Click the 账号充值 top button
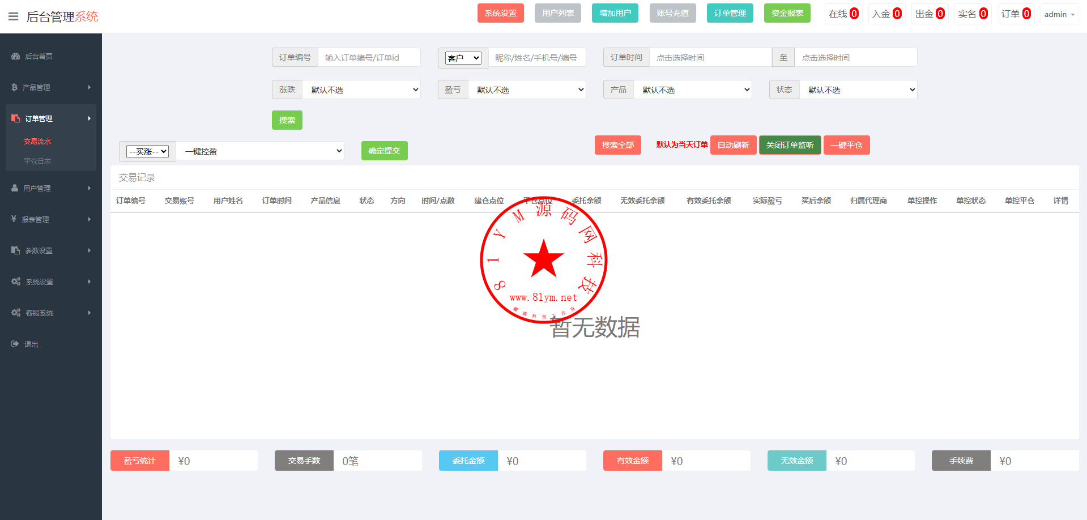The height and width of the screenshot is (520, 1087). pos(673,13)
